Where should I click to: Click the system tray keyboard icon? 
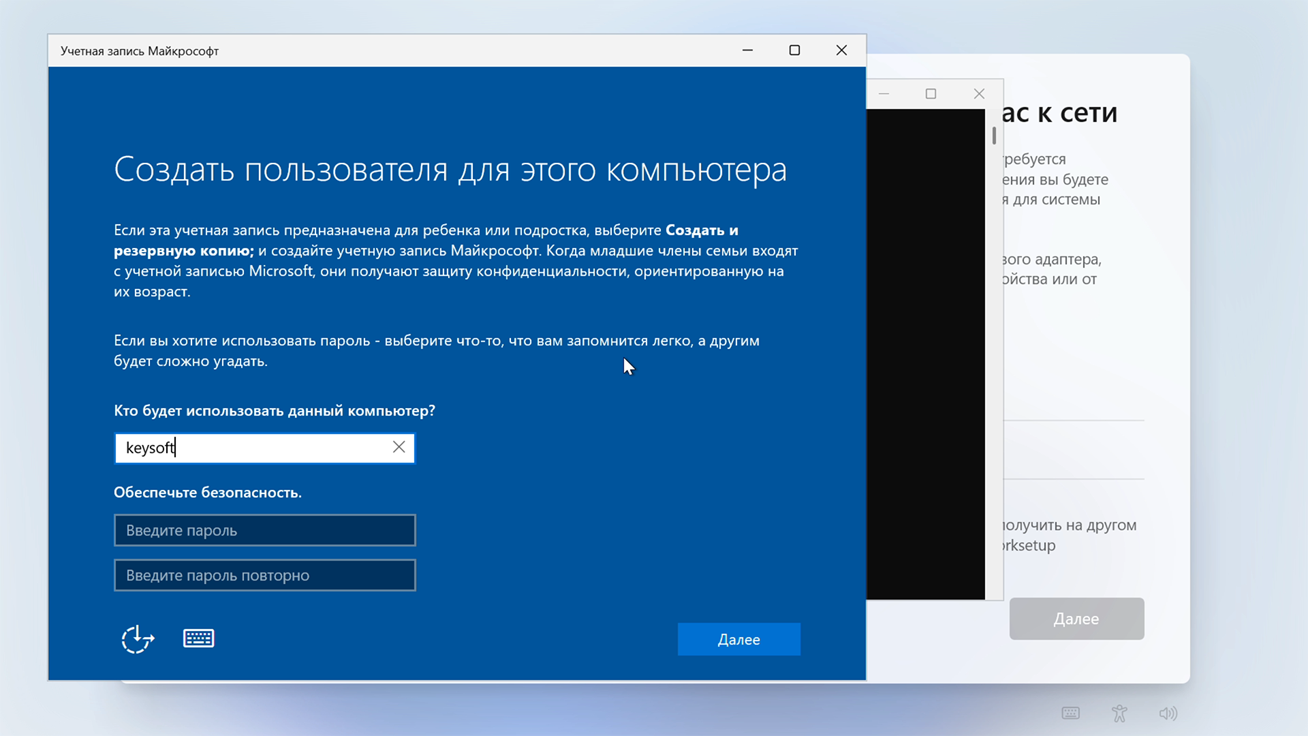[1070, 714]
